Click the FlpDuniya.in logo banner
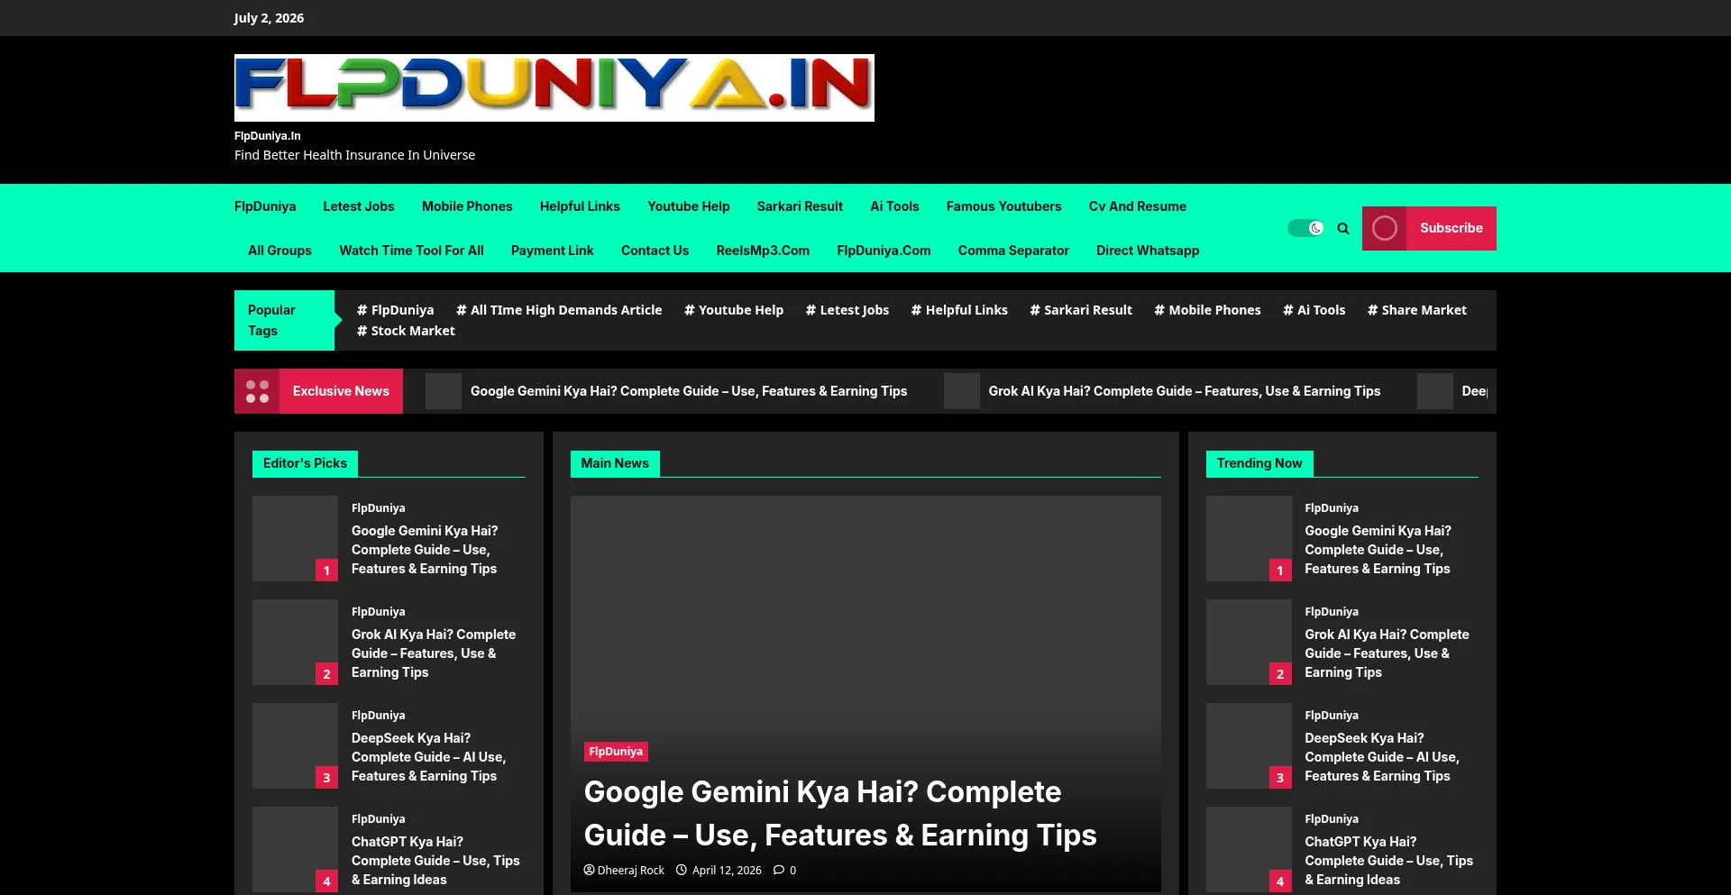 [x=554, y=87]
